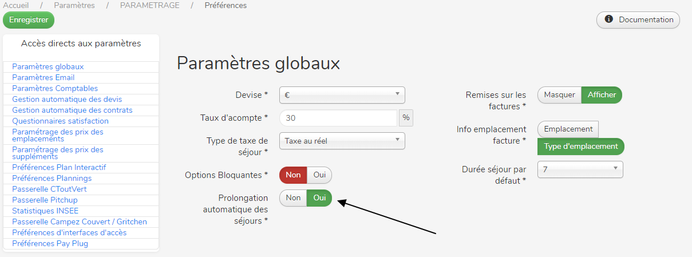Choose Type d'emplacement for invoice info
Image resolution: width=692 pixels, height=257 pixels.
coord(580,147)
